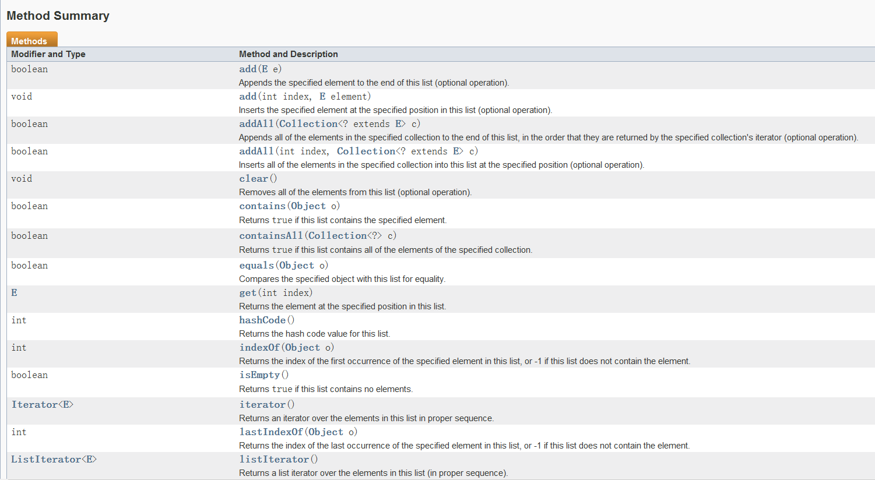Click Object type link in equals row
Screen dimensions: 875x480
(297, 265)
